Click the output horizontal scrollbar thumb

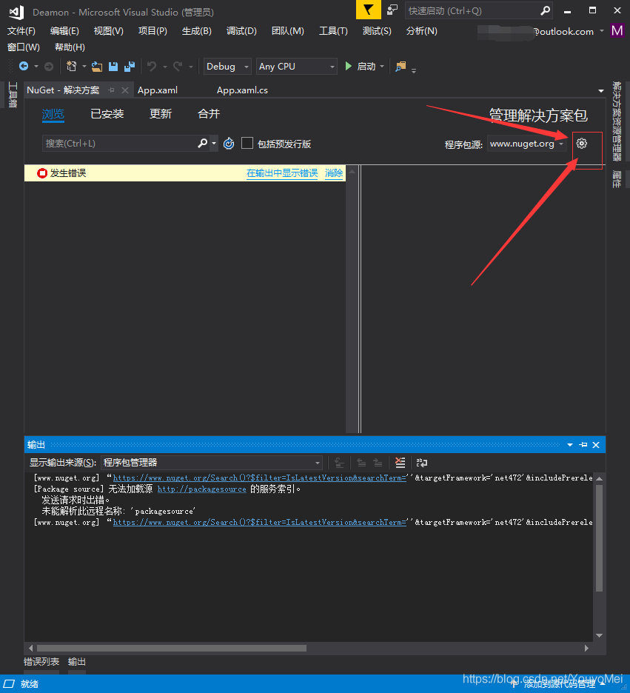click(172, 648)
